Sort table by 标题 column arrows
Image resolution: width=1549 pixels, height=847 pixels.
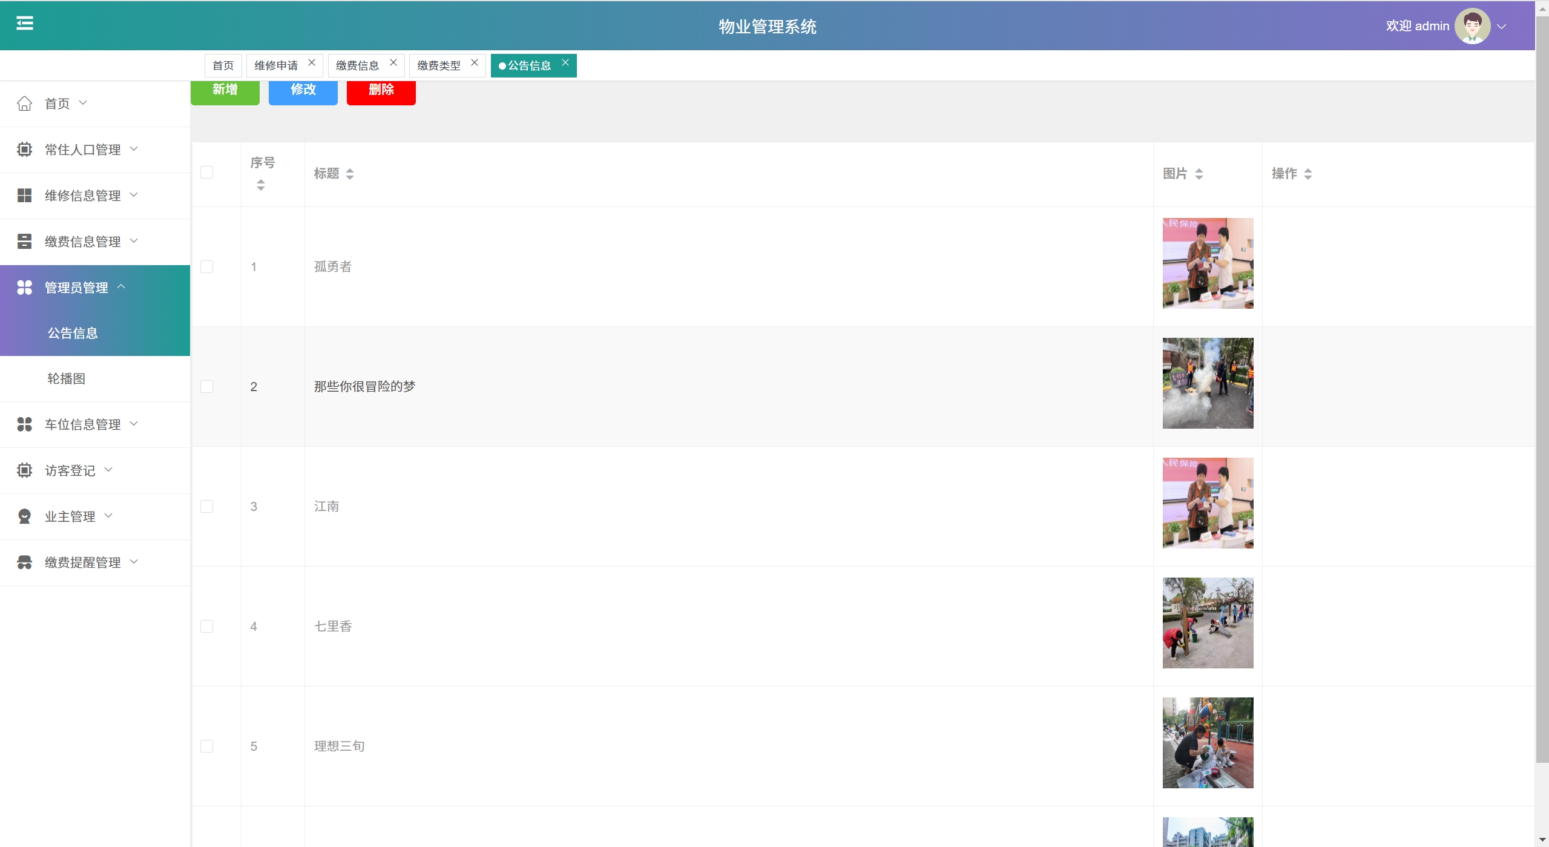(350, 174)
